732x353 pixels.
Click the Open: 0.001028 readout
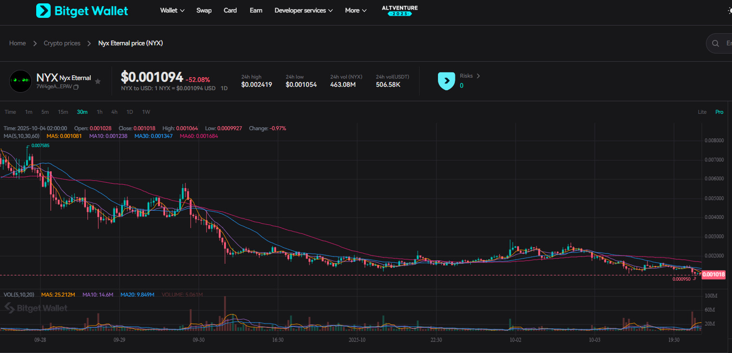[x=93, y=128]
